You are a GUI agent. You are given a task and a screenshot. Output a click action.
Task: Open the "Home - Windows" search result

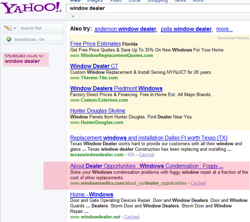click(x=91, y=194)
